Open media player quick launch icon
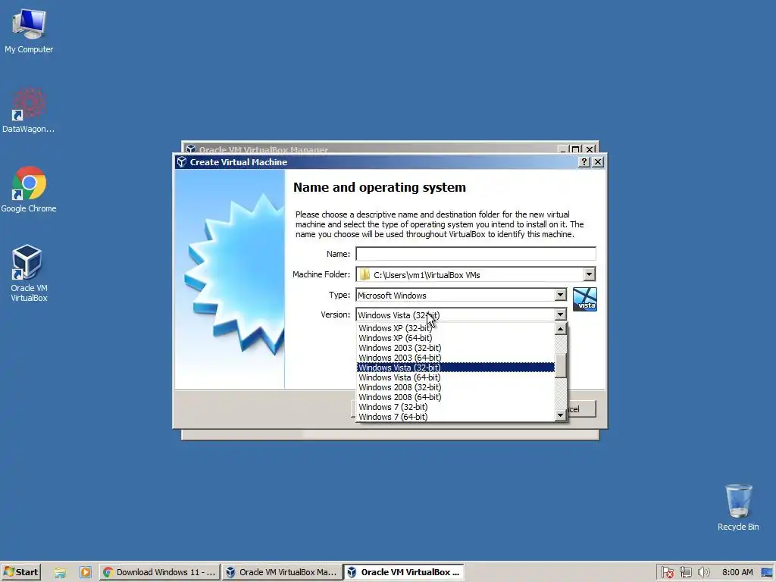 [x=85, y=573]
